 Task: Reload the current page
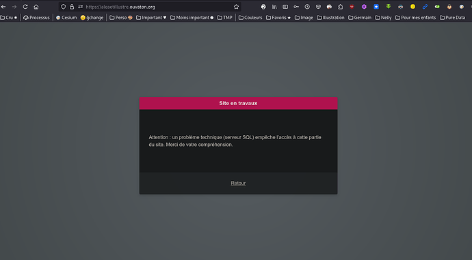[25, 7]
